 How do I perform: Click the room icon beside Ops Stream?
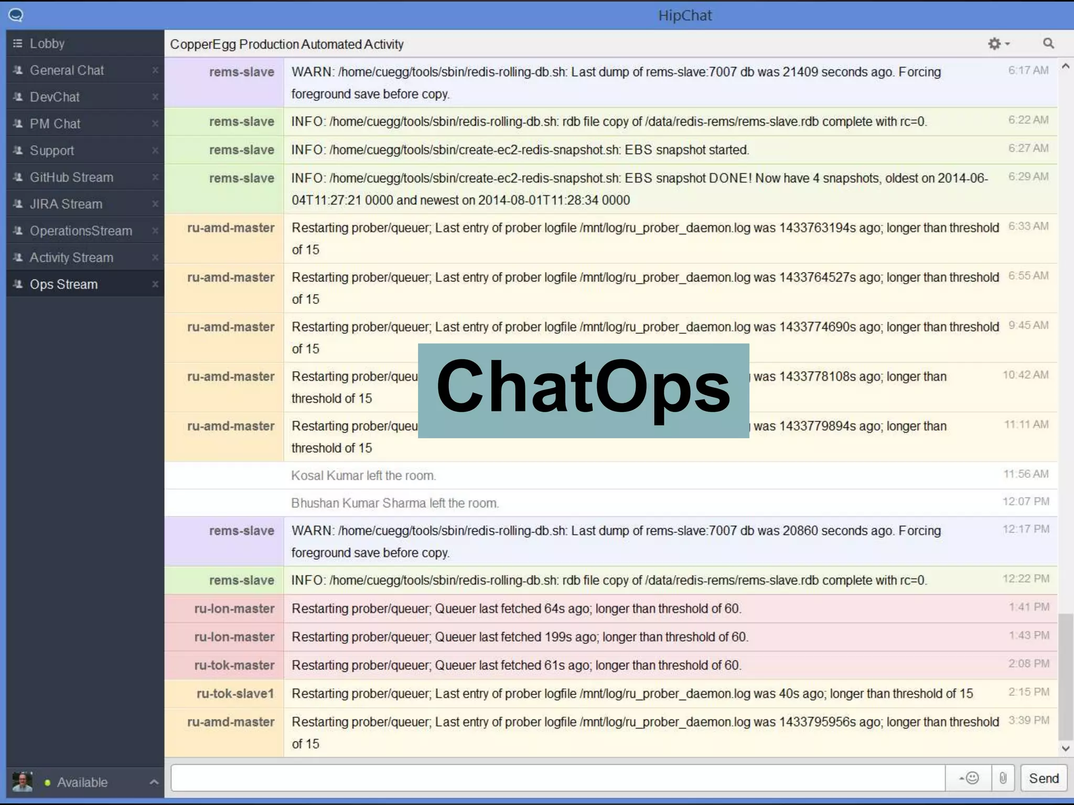(18, 284)
